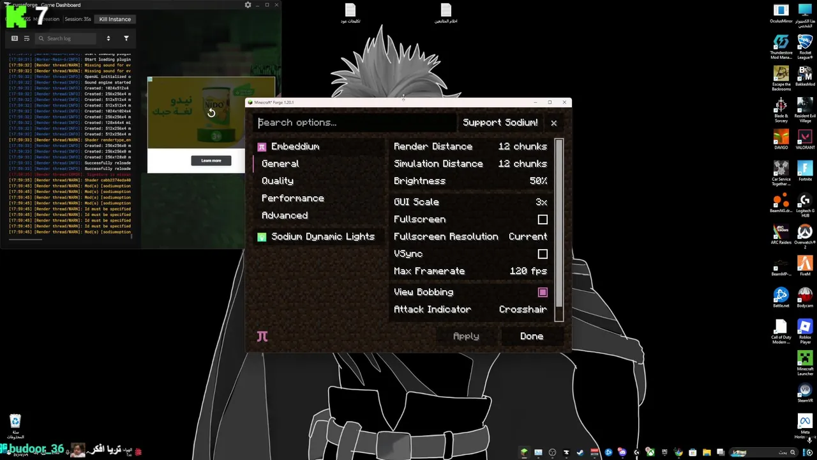This screenshot has width=817, height=460.
Task: Open the Recycle Bin on desktop
Action: pos(15,426)
